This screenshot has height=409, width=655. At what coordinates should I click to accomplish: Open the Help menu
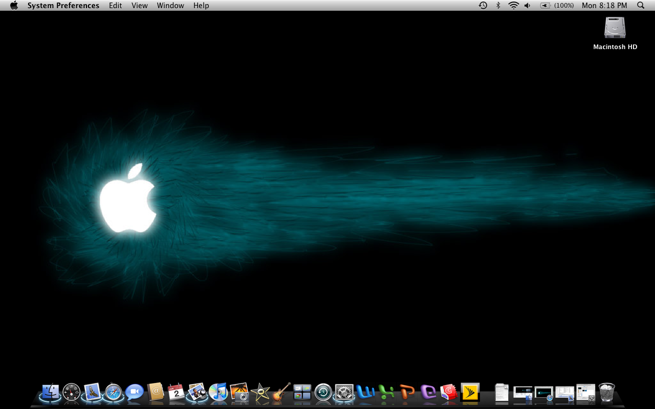pyautogui.click(x=201, y=5)
